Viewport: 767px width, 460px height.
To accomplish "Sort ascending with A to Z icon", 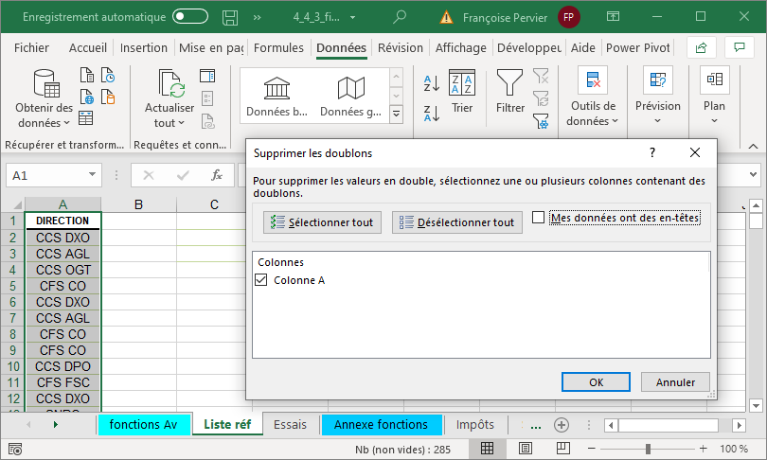I will coord(431,83).
